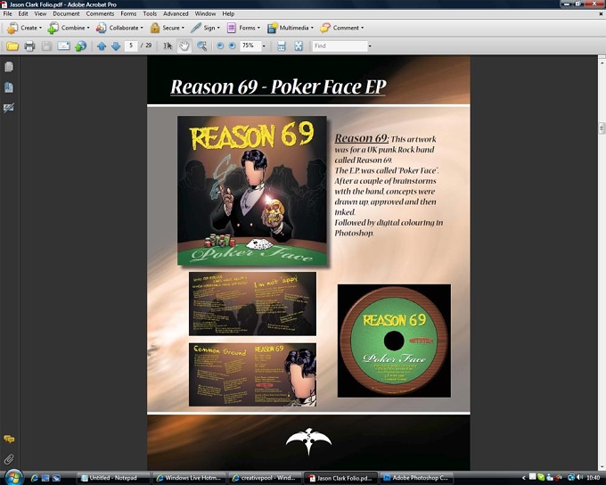Image resolution: width=606 pixels, height=485 pixels.
Task: Open the Attachments paperclip panel
Action: pyautogui.click(x=9, y=459)
